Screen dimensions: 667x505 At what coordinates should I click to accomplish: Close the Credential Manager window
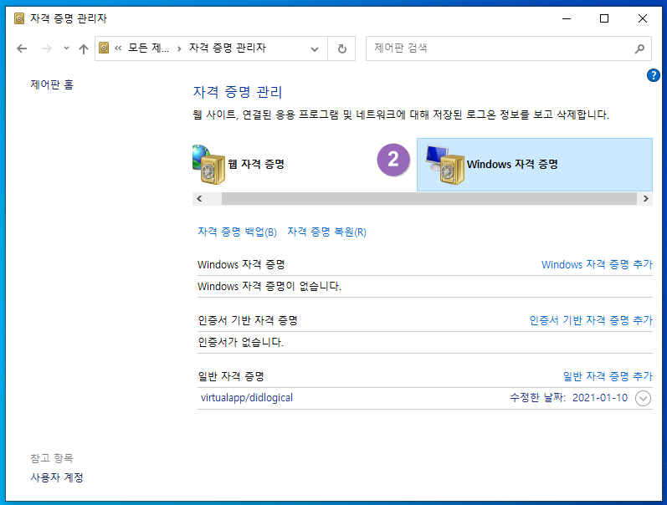point(643,18)
